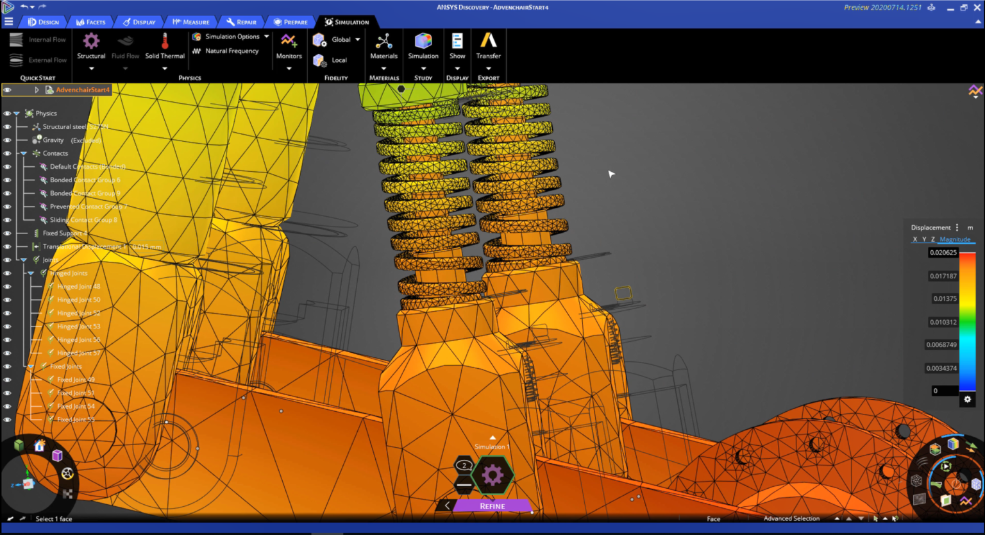Expand the Structural dropdown arrow
985x535 pixels.
(x=90, y=67)
